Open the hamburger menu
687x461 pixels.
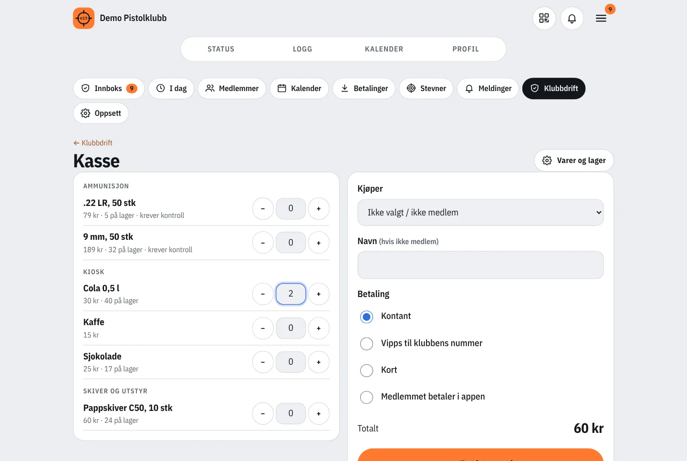(601, 18)
